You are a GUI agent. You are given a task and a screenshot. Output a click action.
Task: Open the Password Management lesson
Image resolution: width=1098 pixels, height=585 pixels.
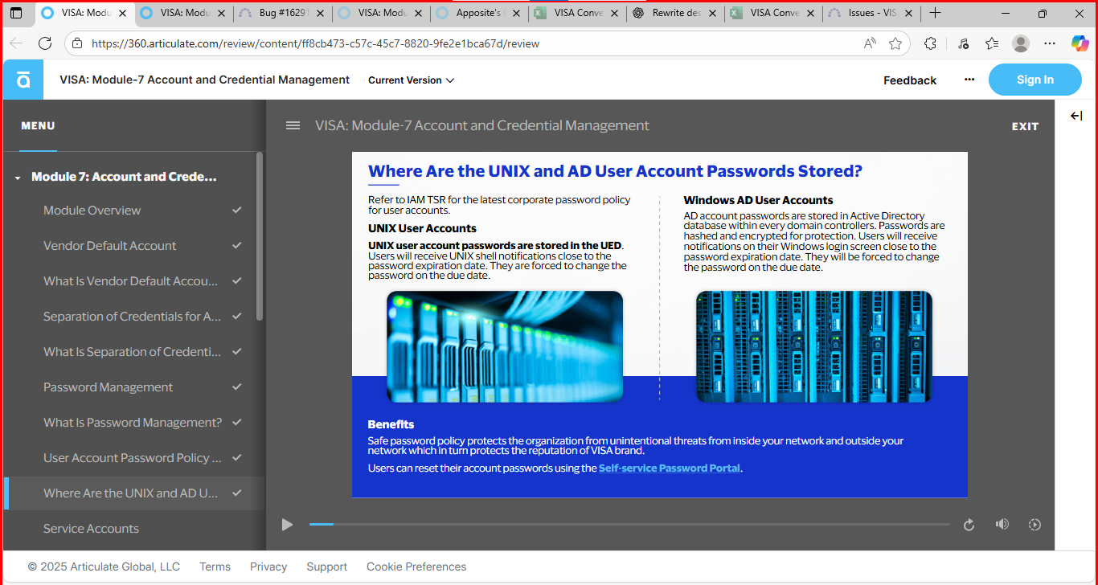133,387
